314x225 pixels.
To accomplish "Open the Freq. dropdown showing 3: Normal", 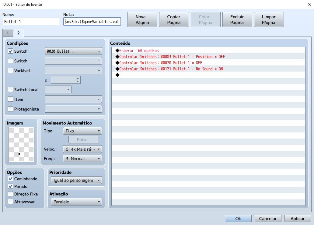I will (x=82, y=159).
